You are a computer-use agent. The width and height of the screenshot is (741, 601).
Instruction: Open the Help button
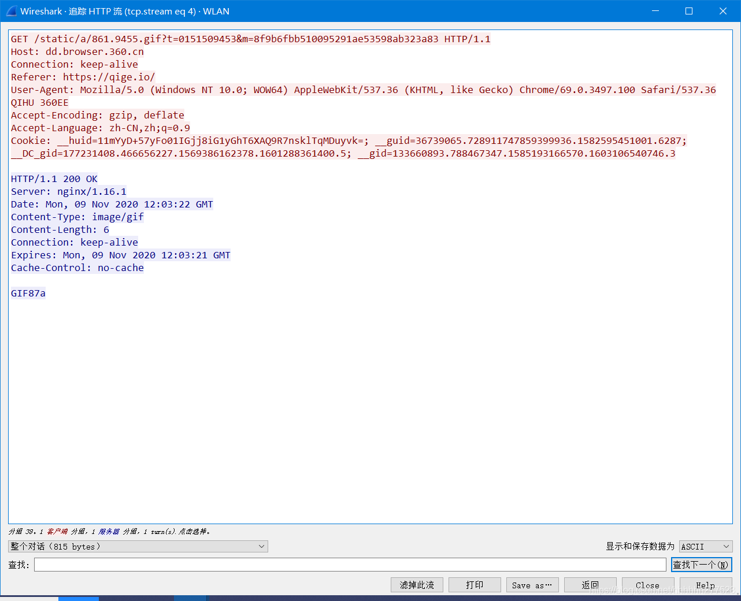point(706,585)
